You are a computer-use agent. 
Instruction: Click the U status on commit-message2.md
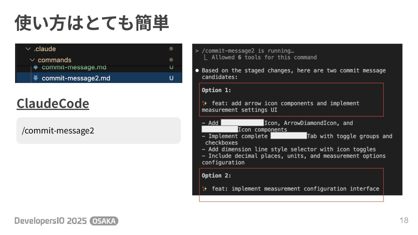(x=171, y=78)
